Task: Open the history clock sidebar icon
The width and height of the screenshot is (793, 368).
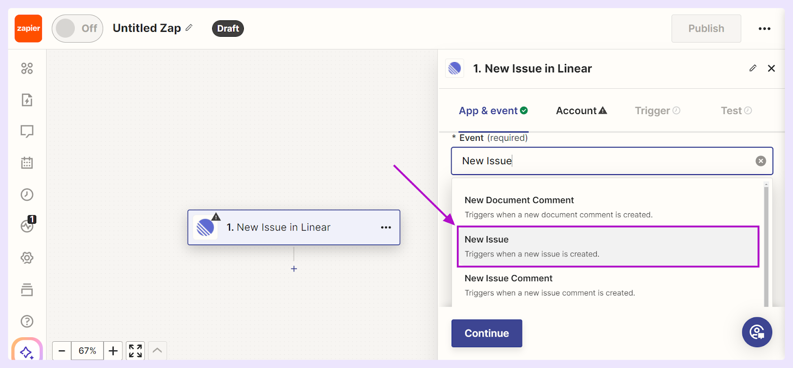Action: click(27, 194)
